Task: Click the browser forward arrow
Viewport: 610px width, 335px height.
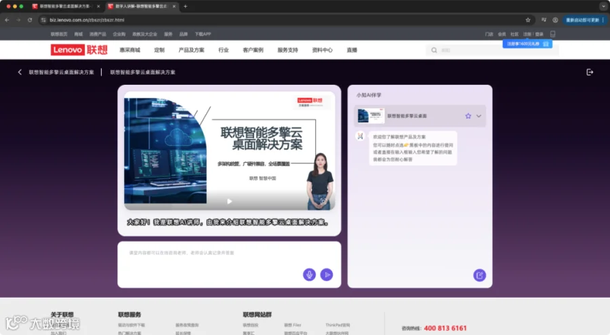Action: pos(18,20)
